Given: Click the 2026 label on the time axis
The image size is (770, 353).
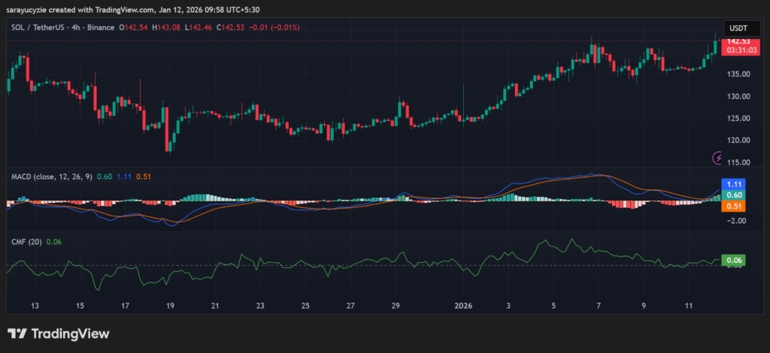Looking at the screenshot, I should (x=463, y=306).
